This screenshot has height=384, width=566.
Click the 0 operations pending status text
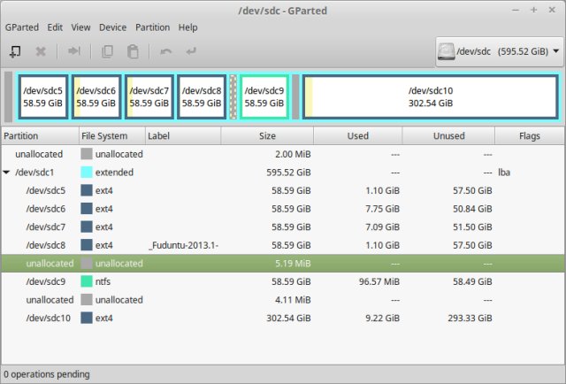47,374
